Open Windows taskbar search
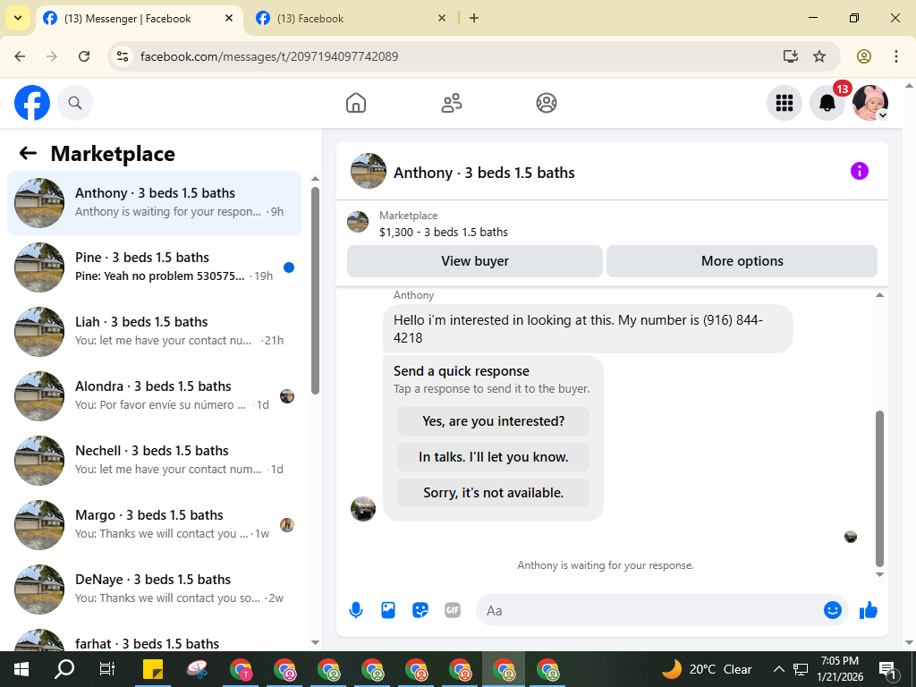Screen dimensions: 916x687 [x=64, y=669]
